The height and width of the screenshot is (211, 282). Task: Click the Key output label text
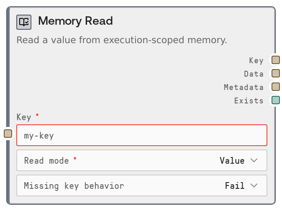click(x=256, y=60)
